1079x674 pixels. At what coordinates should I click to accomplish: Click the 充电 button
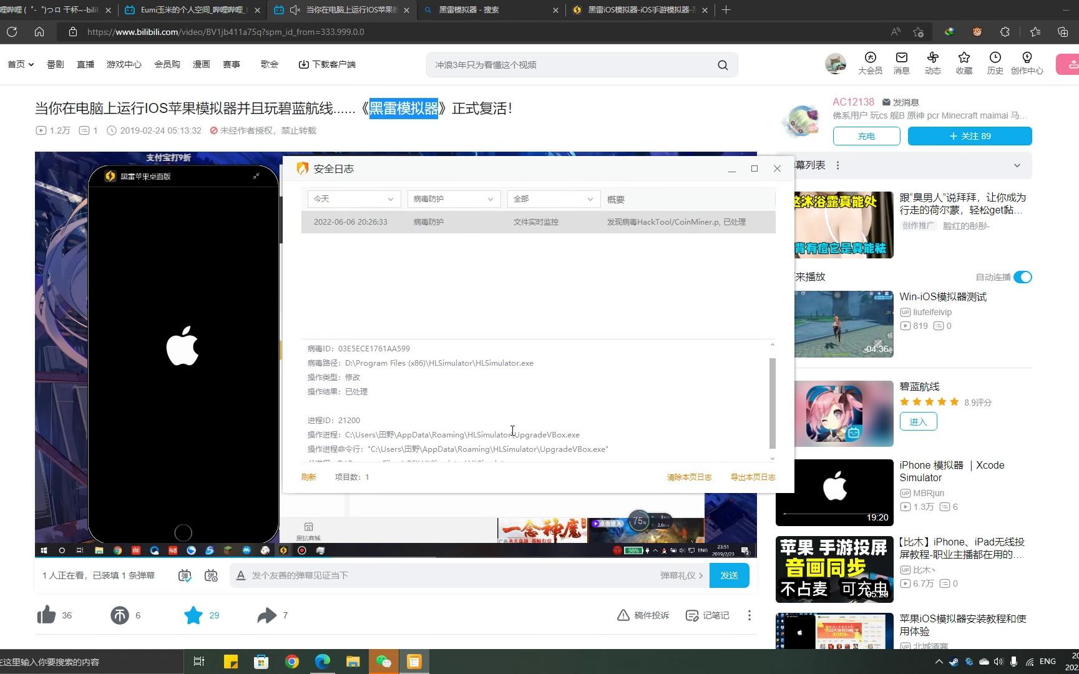[866, 136]
